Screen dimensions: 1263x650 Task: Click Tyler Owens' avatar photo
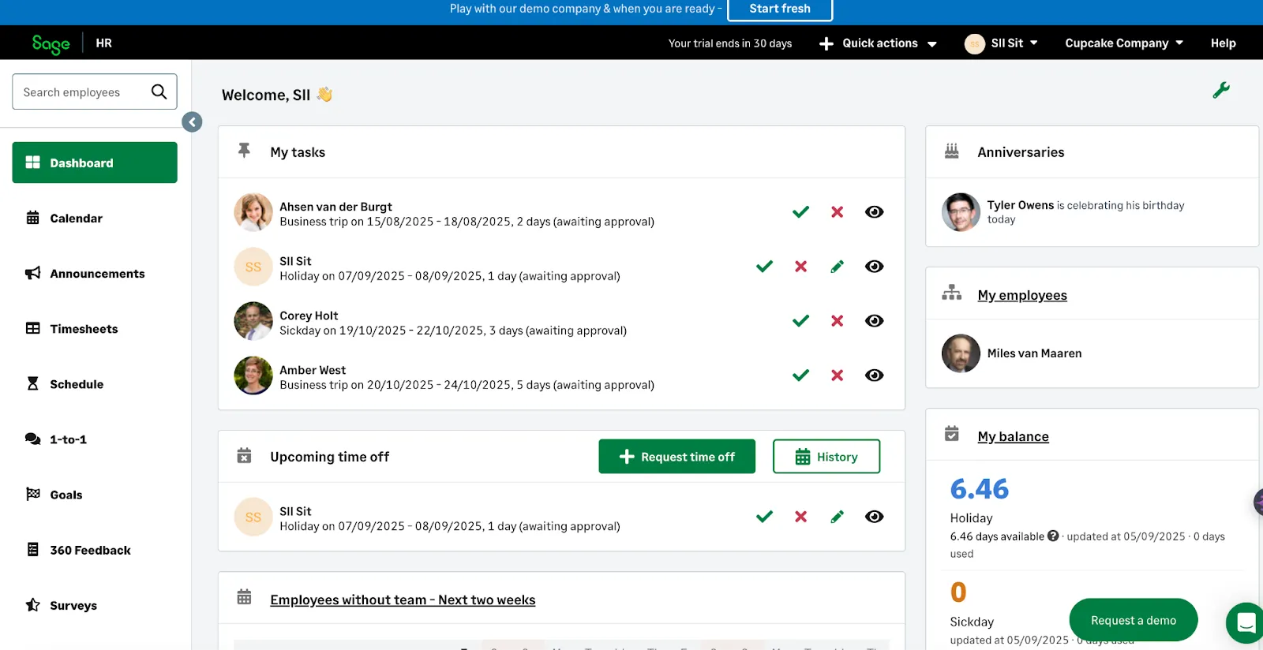961,211
